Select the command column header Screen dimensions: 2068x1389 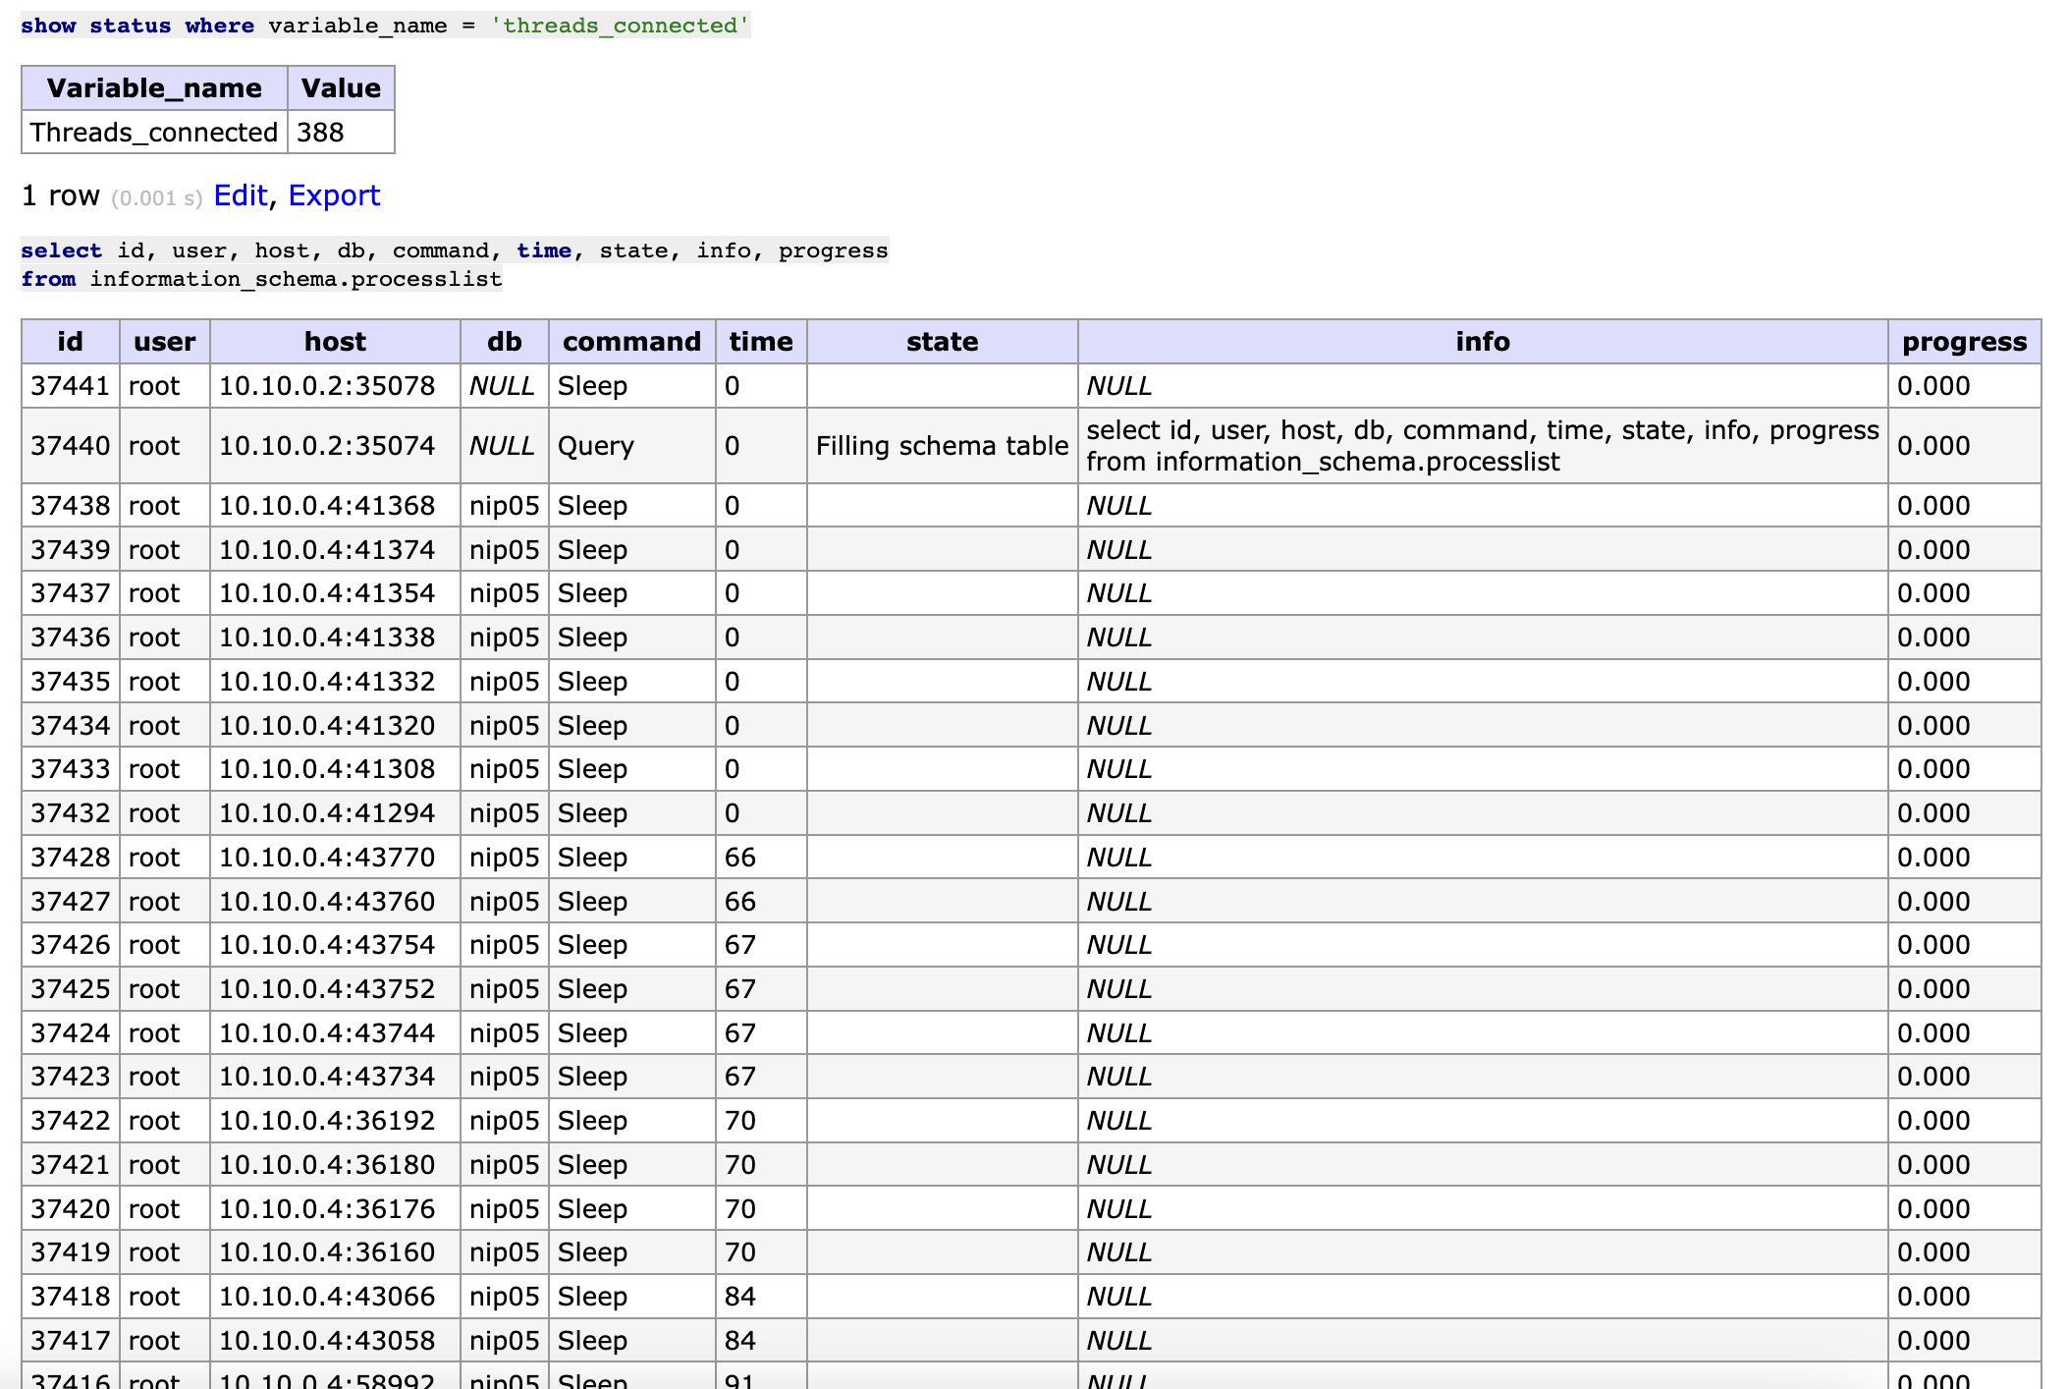click(x=632, y=342)
